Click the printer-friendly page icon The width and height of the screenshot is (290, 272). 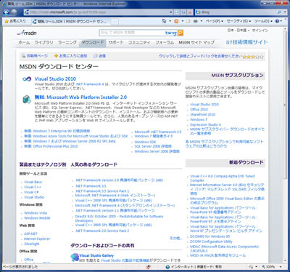(x=24, y=56)
